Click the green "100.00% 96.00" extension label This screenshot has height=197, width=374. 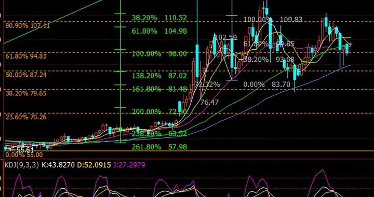coord(159,53)
